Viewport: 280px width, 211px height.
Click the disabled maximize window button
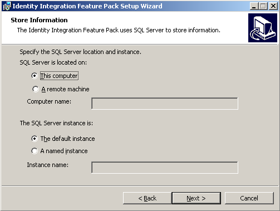click(x=263, y=6)
